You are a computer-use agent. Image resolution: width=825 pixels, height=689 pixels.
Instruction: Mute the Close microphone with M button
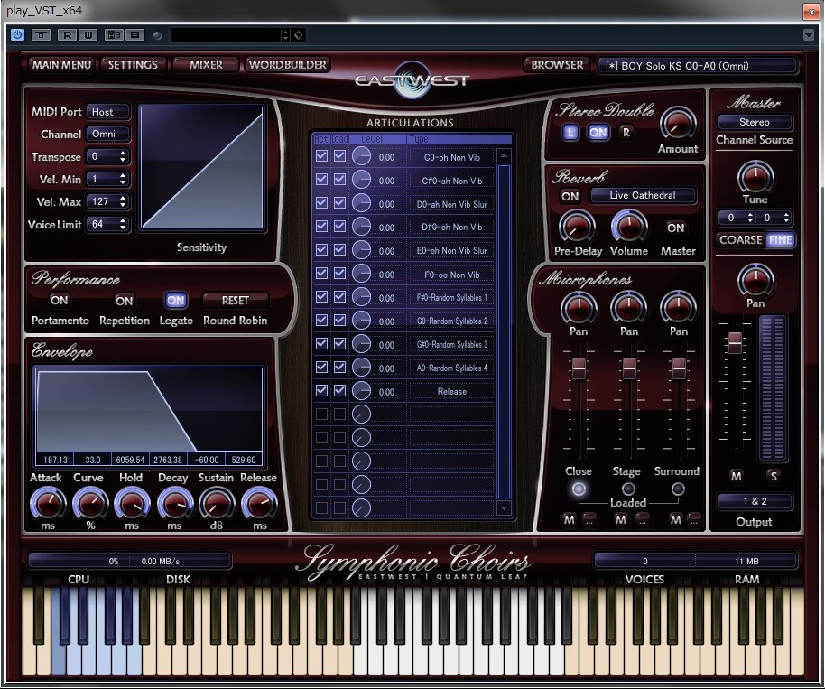[570, 519]
